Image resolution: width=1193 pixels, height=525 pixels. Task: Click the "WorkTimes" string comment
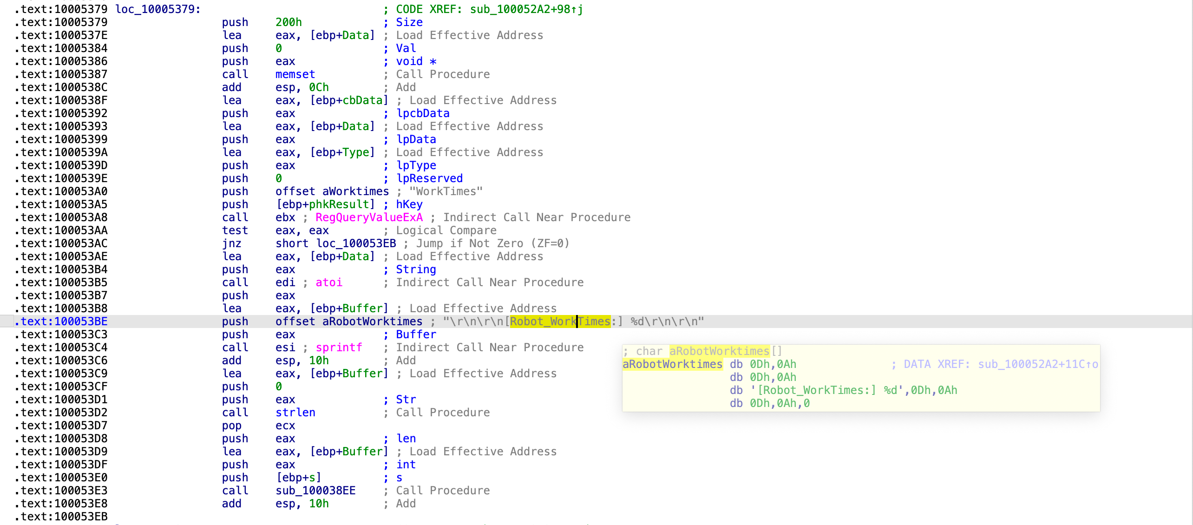click(x=446, y=191)
